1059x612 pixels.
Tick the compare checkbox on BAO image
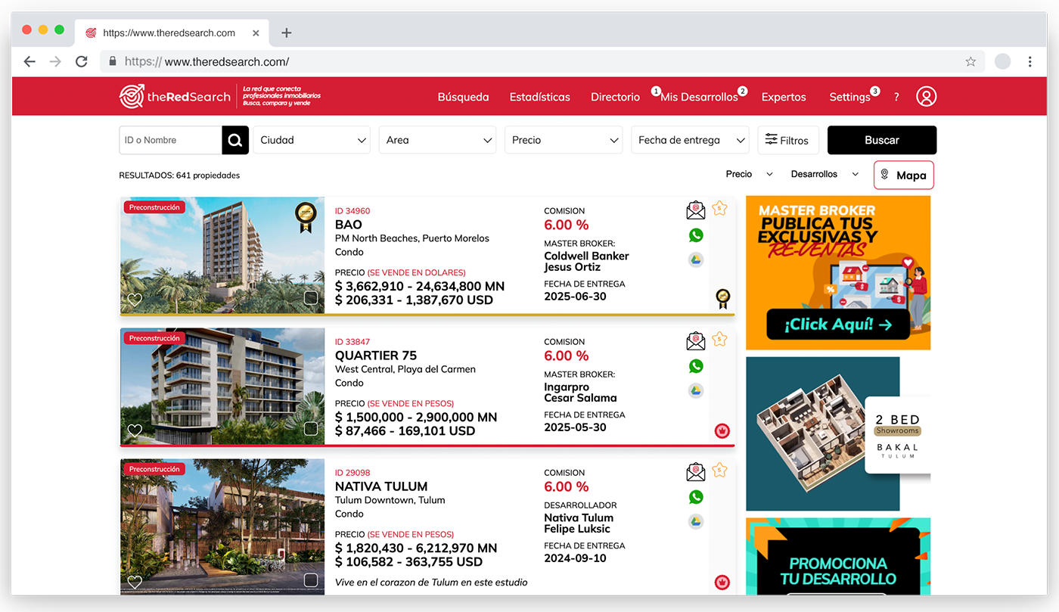[311, 298]
